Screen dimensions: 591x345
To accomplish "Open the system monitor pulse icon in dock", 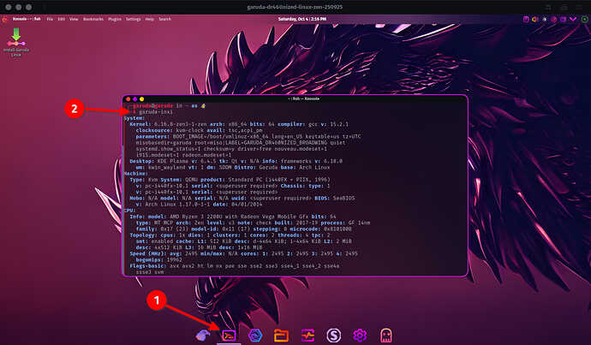I will (x=308, y=335).
